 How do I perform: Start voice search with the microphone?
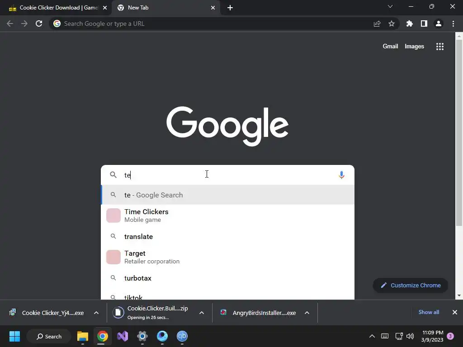click(341, 175)
